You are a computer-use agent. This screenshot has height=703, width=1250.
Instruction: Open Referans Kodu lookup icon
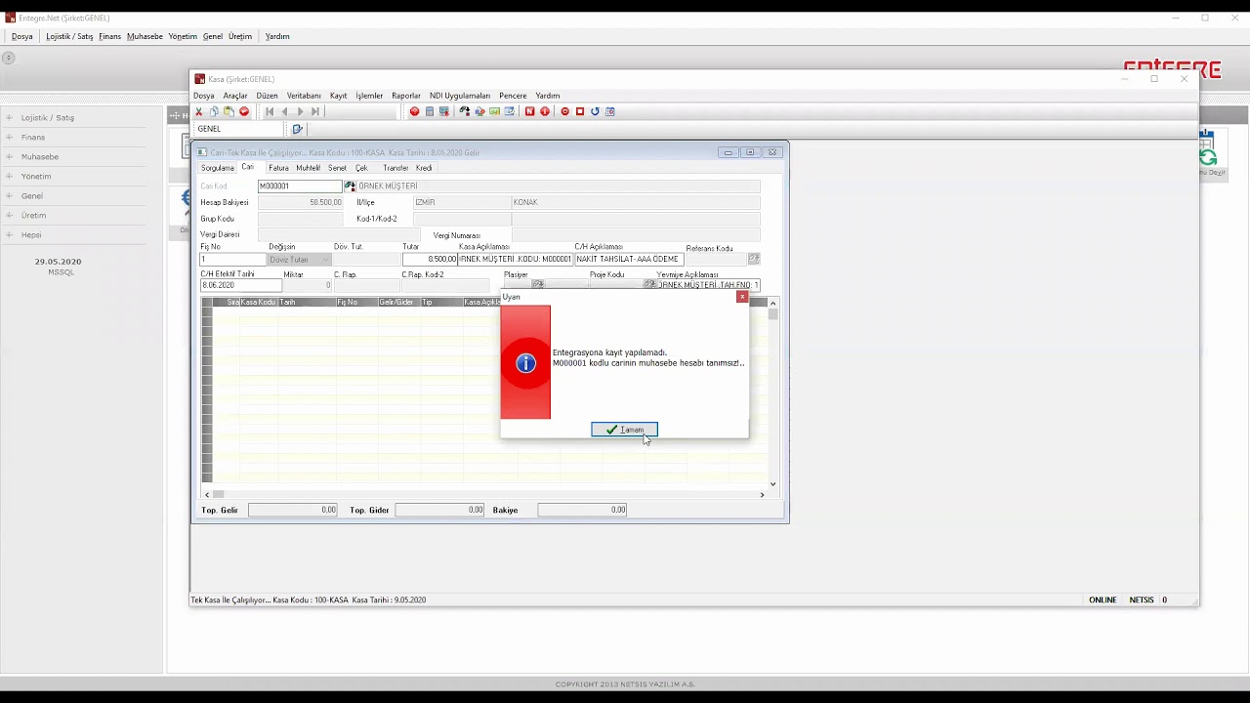point(754,259)
